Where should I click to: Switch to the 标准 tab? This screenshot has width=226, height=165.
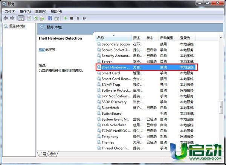point(53,154)
